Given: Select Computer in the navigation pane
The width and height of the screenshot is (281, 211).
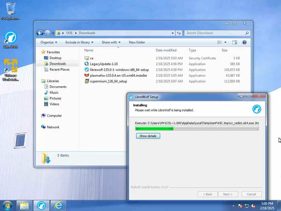Looking at the screenshot, I should (x=54, y=116).
